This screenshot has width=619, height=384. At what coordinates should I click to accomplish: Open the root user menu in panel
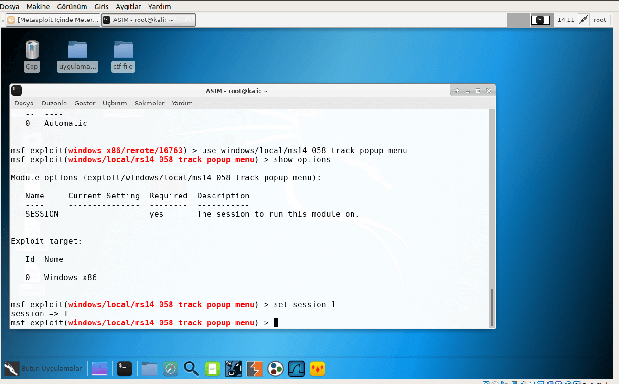pyautogui.click(x=600, y=20)
